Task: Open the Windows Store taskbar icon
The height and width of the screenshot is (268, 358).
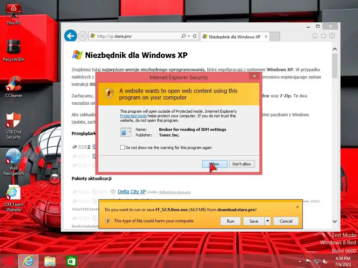Action: pyautogui.click(x=71, y=261)
